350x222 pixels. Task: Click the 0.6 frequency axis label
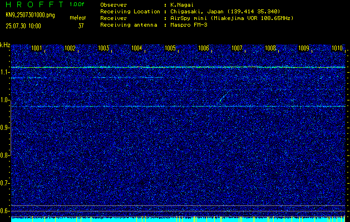[x=4, y=211]
